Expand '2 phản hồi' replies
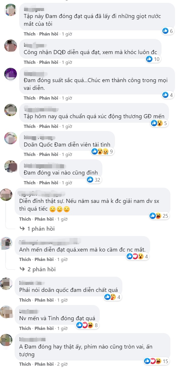The image size is (191, 380). coord(37,269)
